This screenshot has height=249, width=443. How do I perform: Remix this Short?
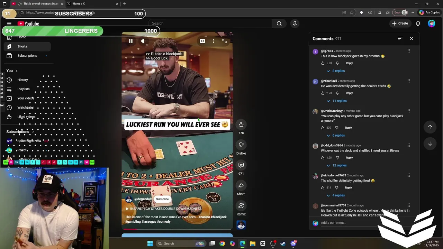(x=241, y=206)
